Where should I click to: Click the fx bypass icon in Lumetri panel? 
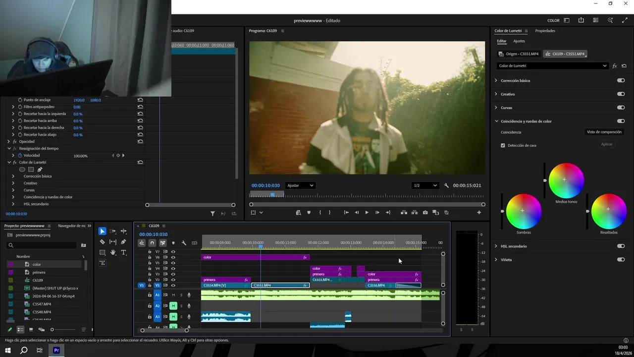click(x=615, y=66)
